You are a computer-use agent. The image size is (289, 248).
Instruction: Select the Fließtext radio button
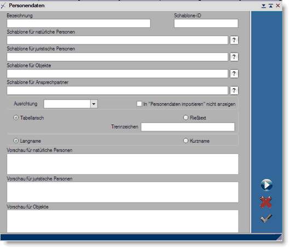[186, 118]
